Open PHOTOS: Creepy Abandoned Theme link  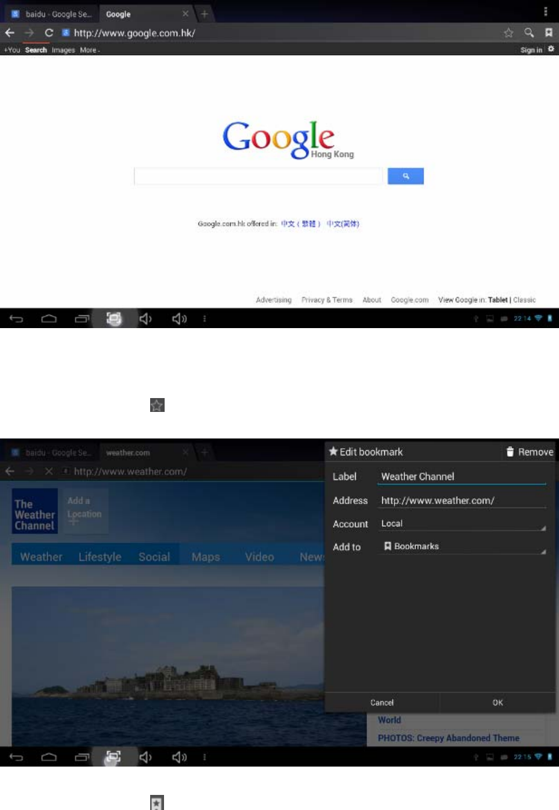449,738
